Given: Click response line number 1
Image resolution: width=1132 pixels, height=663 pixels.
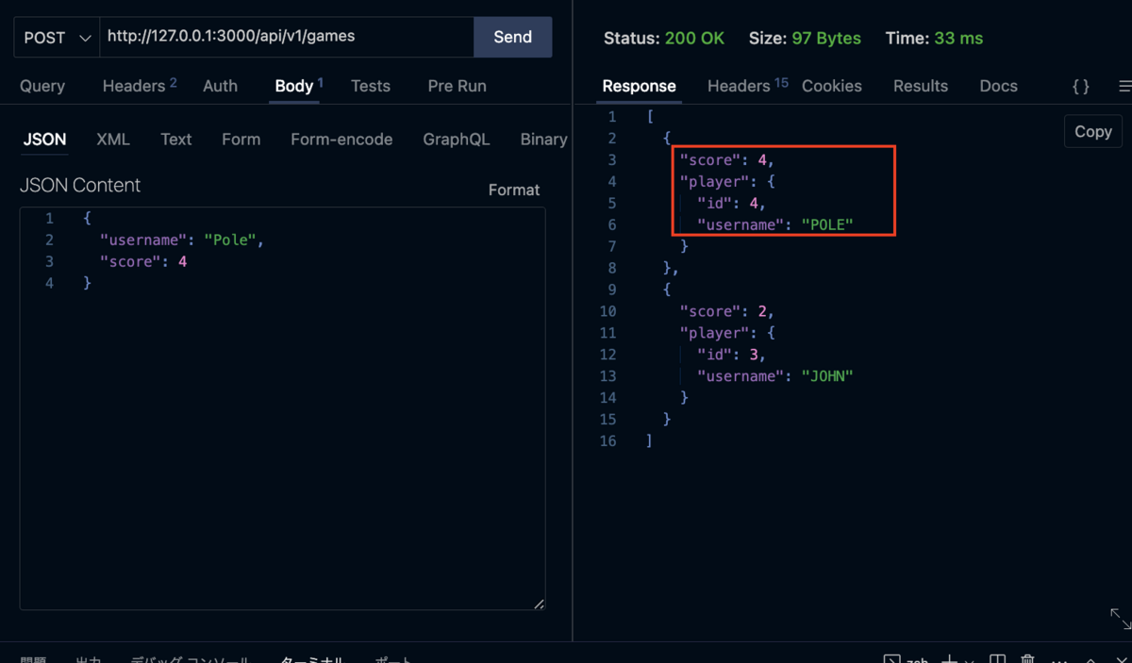Looking at the screenshot, I should click(612, 117).
